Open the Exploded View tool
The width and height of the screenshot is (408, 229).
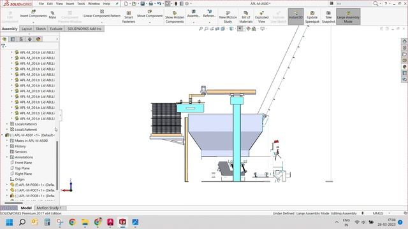(x=262, y=17)
